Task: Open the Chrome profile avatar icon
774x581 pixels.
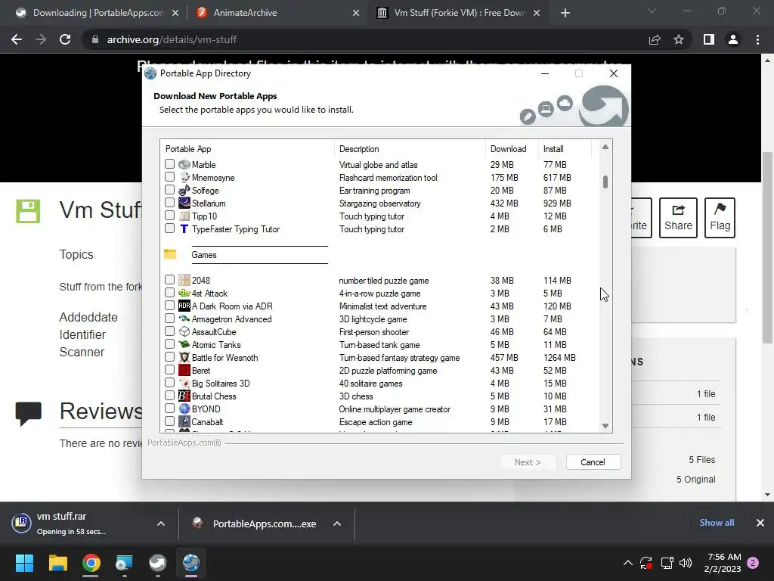Action: 733,39
